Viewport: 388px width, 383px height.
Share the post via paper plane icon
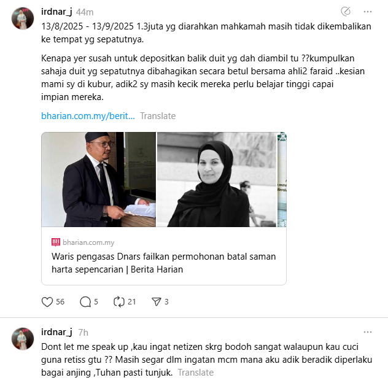(157, 302)
